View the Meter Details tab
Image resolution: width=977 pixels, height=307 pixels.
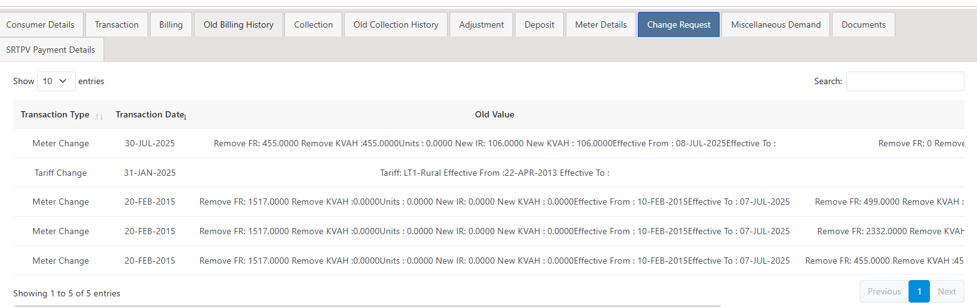pos(601,24)
